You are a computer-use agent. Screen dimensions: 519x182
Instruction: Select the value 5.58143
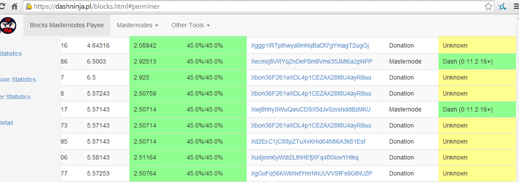(x=98, y=158)
